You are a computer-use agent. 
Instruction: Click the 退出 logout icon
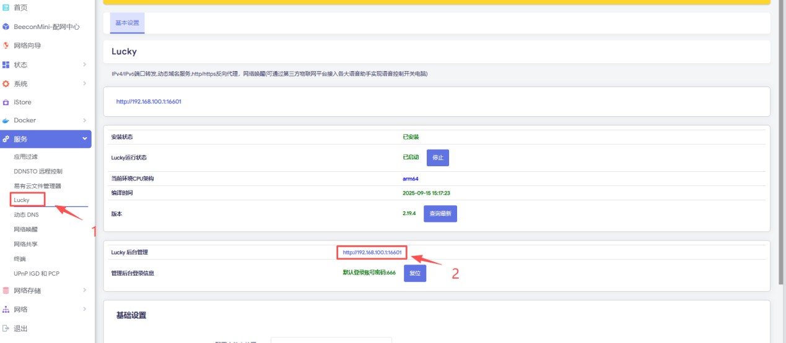click(6, 328)
